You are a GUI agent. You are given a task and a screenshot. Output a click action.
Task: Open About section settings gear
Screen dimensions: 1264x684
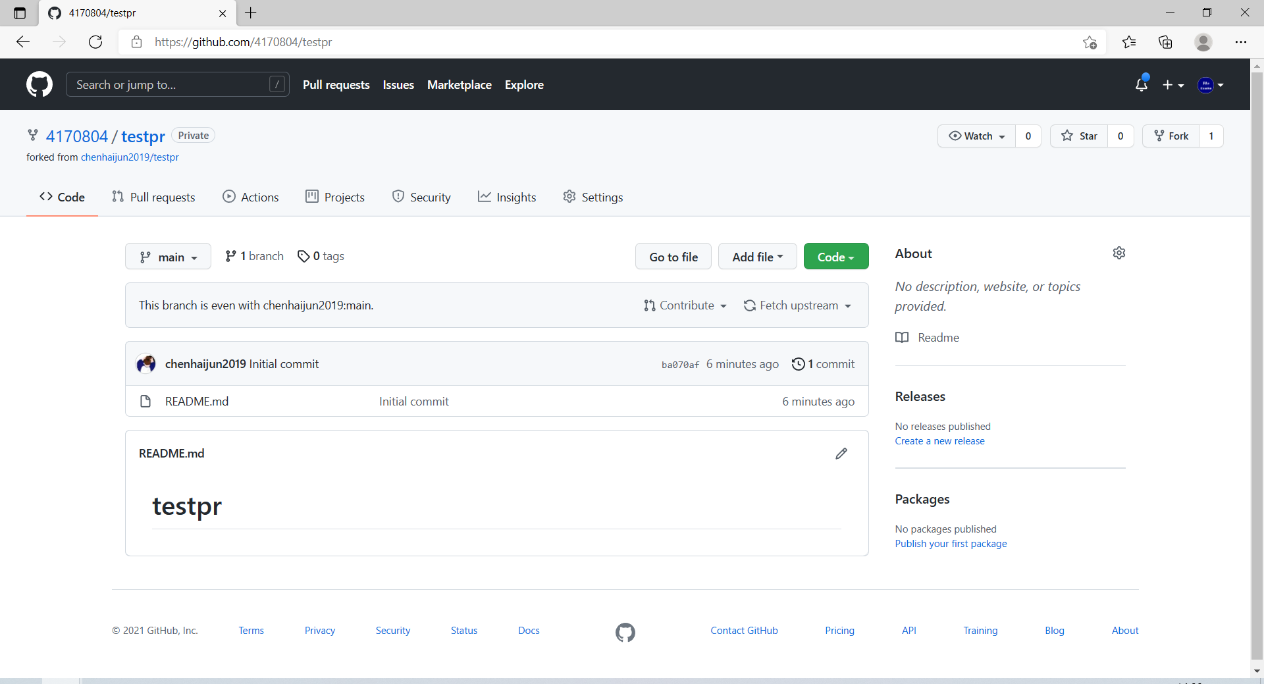coord(1119,253)
